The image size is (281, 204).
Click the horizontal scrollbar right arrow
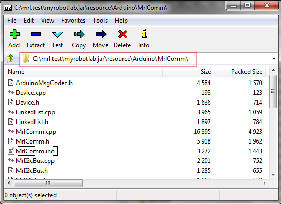pos(264,183)
